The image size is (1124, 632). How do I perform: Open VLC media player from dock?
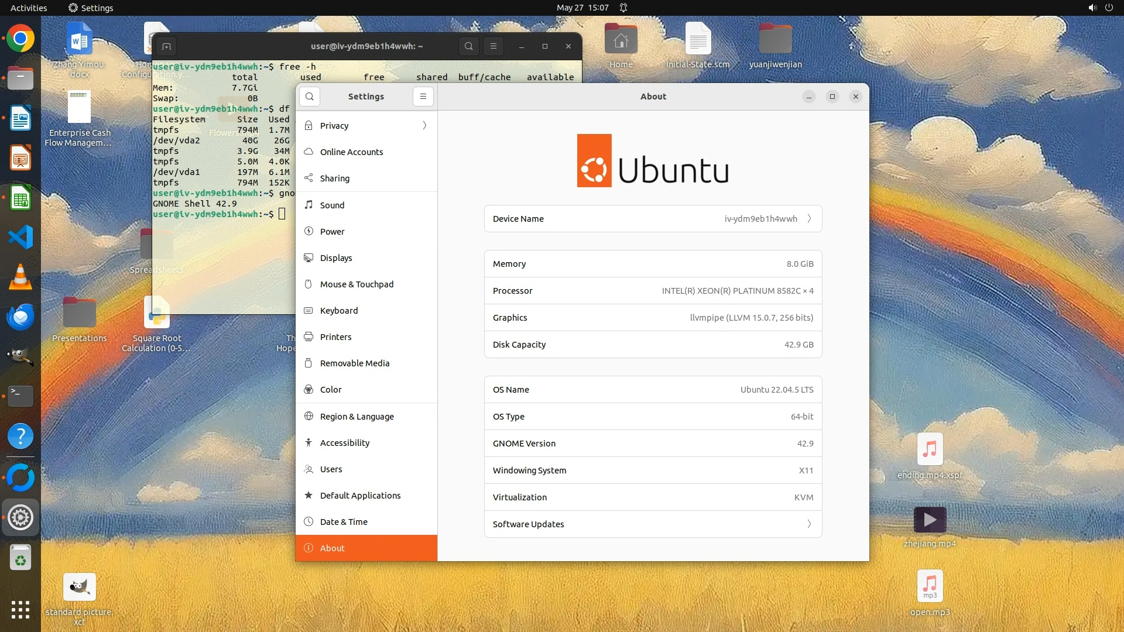coord(20,277)
